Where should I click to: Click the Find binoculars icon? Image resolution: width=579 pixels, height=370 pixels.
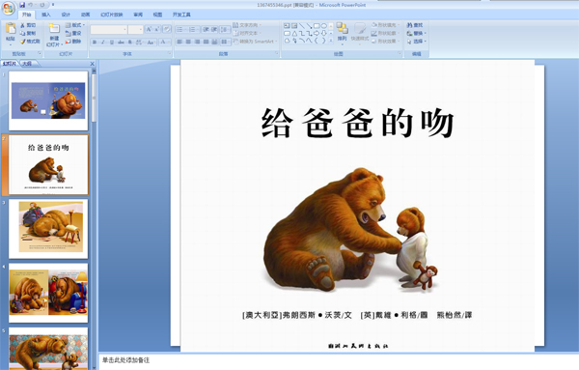pyautogui.click(x=409, y=25)
